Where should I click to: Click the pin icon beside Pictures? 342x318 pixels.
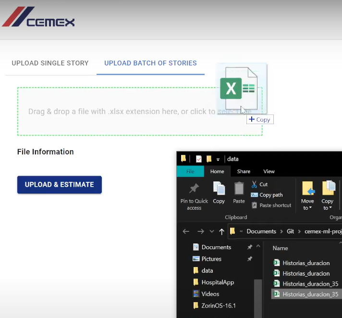click(250, 259)
